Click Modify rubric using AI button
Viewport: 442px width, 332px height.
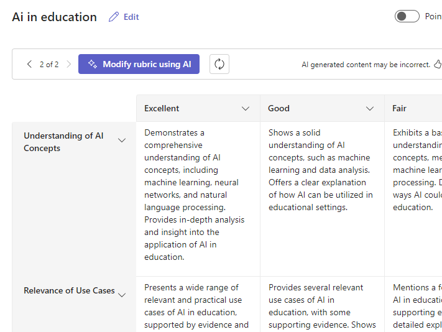coord(139,64)
